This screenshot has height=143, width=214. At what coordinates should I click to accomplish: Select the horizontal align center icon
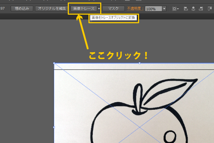[193, 8]
